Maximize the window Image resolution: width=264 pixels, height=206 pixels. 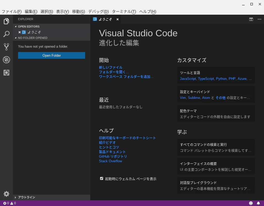coord(252,4)
